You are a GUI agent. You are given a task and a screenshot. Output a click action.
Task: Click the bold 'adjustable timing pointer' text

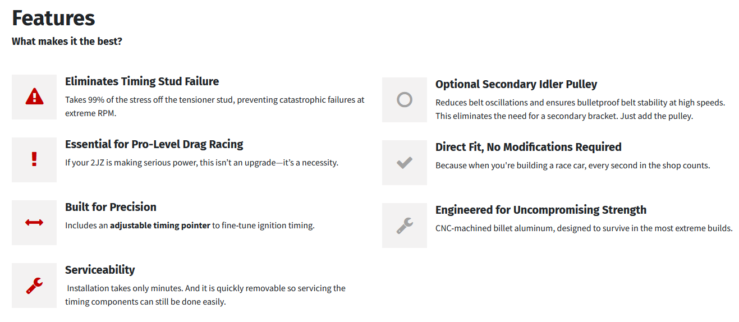tap(160, 226)
